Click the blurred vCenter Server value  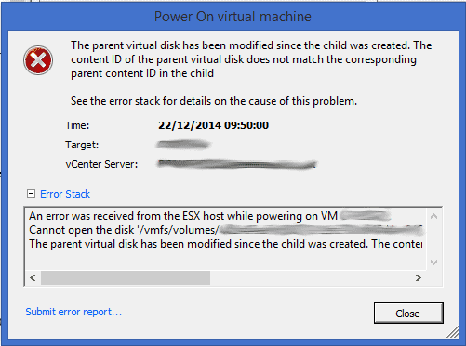click(x=237, y=164)
